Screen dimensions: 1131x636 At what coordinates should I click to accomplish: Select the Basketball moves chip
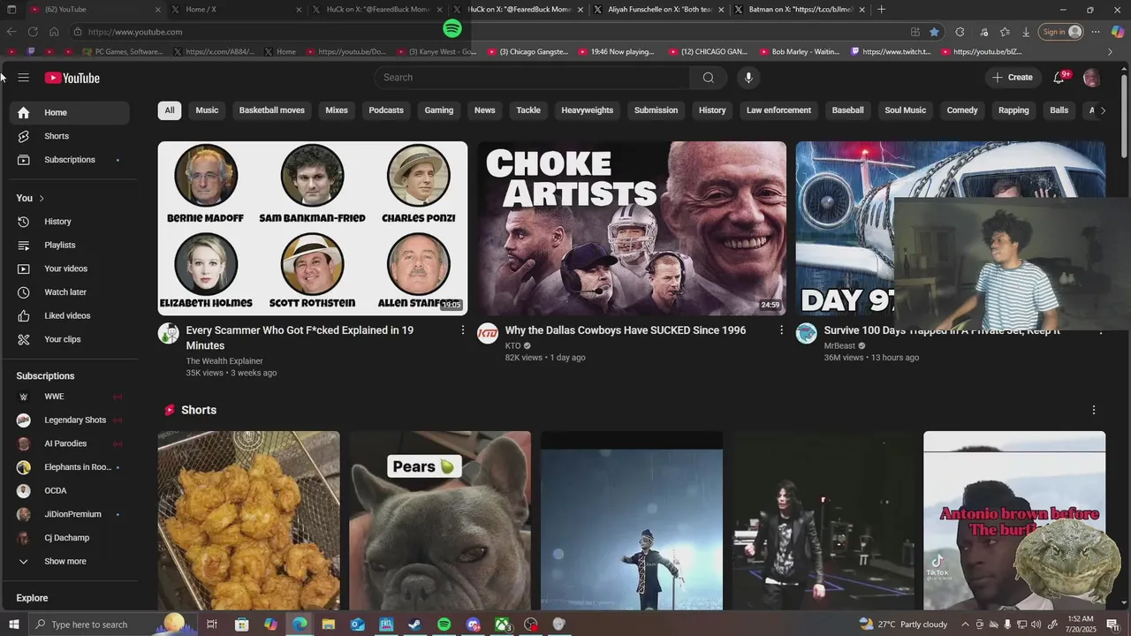click(x=272, y=110)
